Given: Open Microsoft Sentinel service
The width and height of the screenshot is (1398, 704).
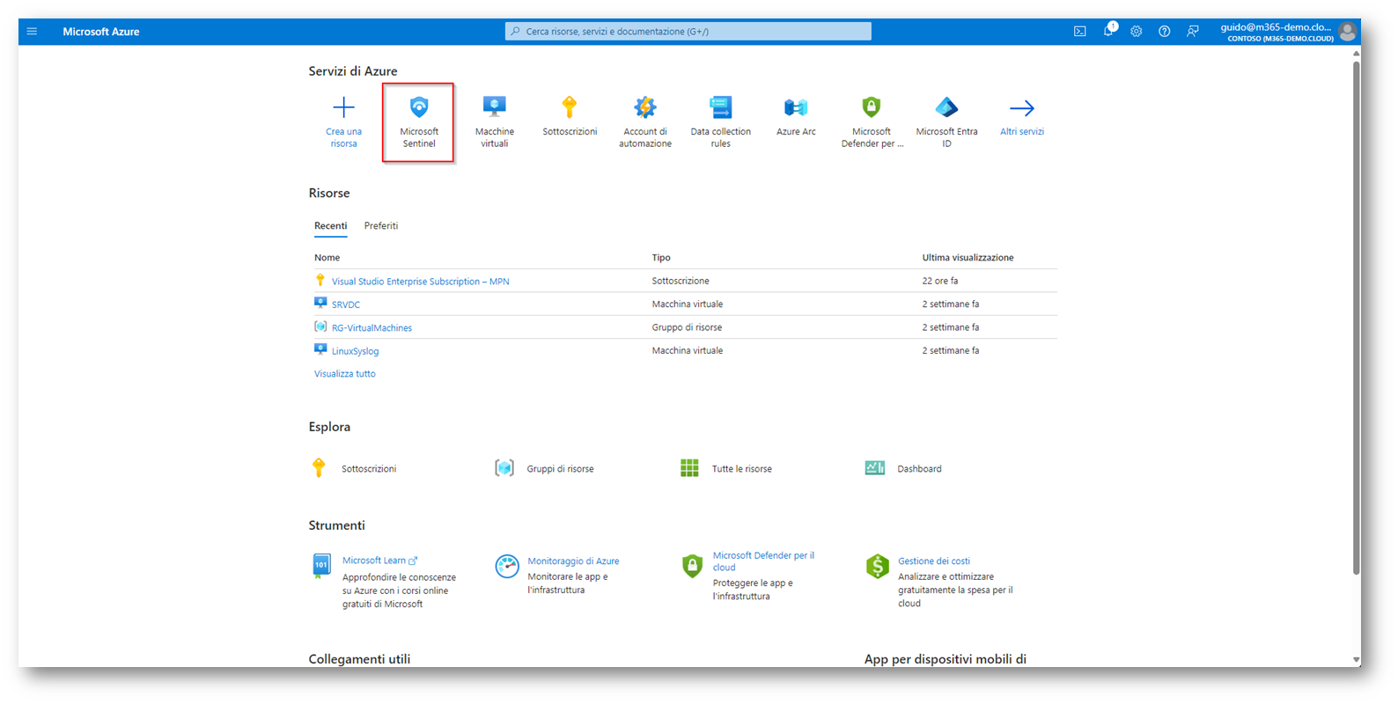Looking at the screenshot, I should [x=419, y=122].
